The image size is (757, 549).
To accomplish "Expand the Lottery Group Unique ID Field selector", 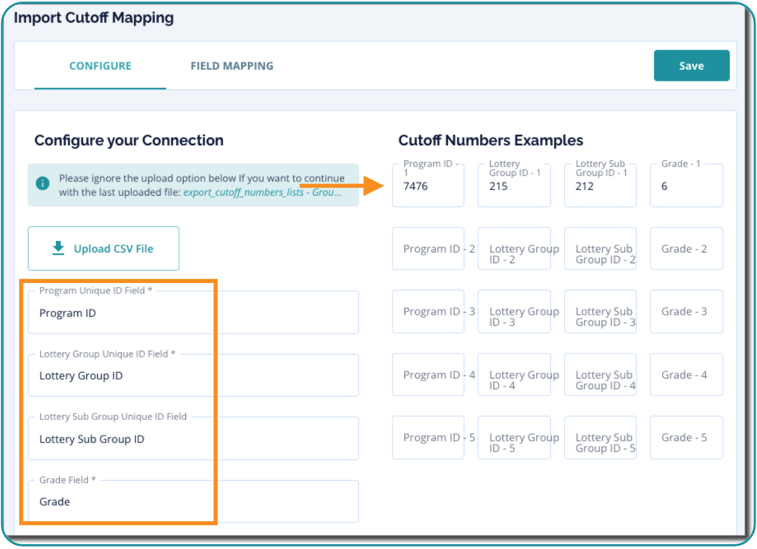I will pos(193,376).
